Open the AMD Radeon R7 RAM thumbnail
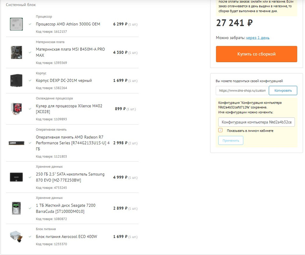 (x=16, y=143)
